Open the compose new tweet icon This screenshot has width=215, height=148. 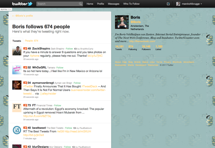click(x=168, y=4)
